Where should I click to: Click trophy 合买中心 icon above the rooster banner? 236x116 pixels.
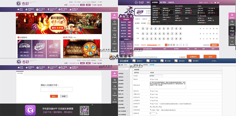coord(48,9)
